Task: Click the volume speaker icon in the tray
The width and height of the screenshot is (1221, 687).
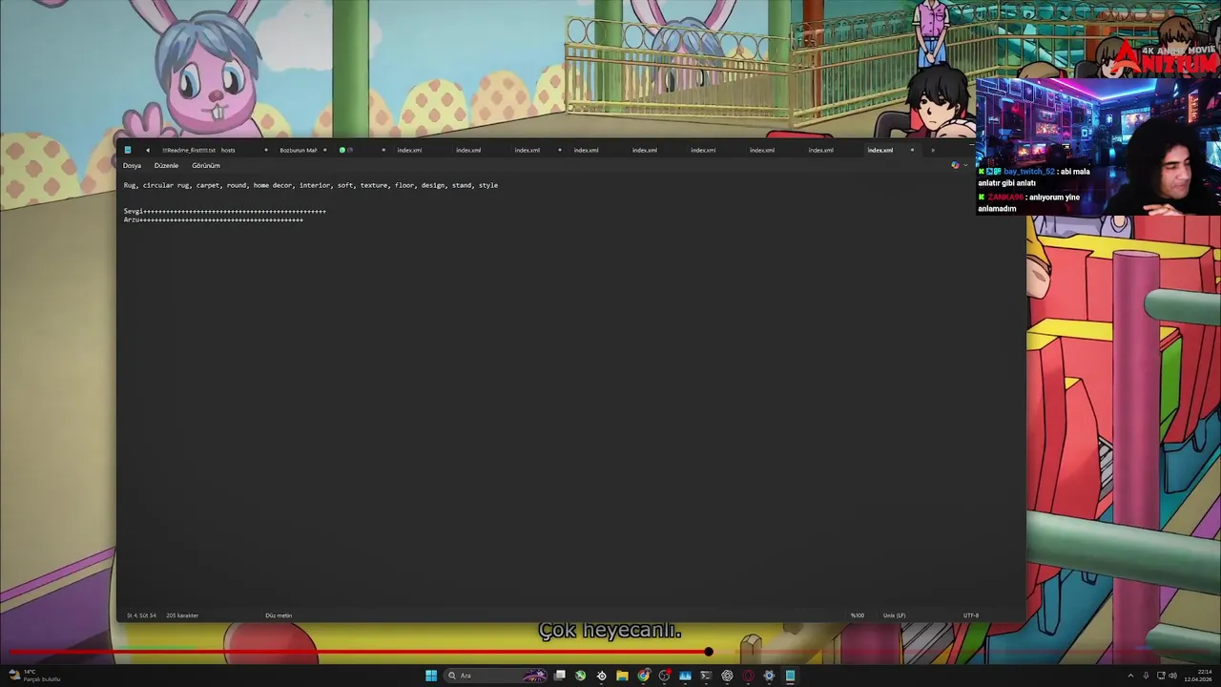Action: 1172,676
